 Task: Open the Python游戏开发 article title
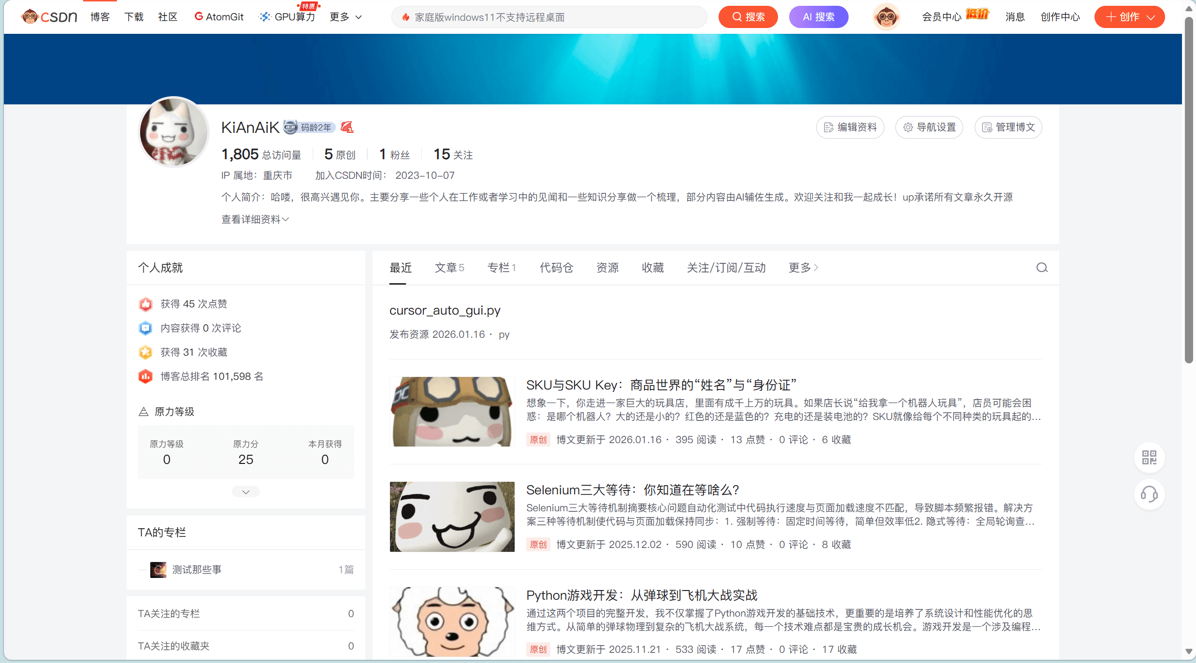(642, 595)
